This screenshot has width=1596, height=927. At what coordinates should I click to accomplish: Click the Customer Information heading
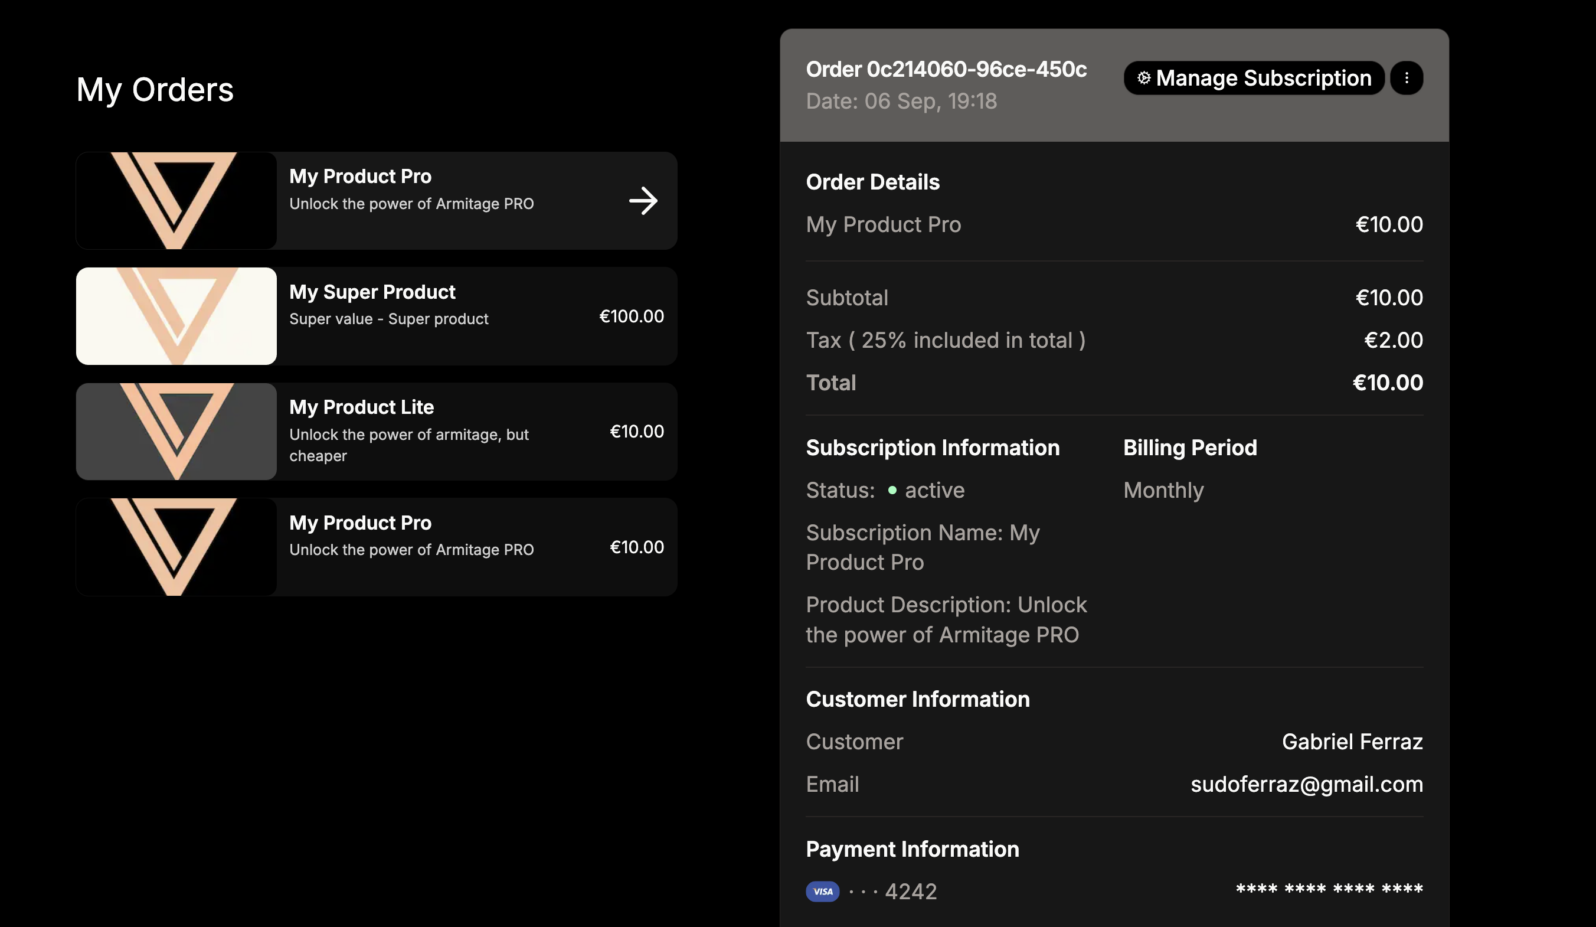click(x=918, y=700)
